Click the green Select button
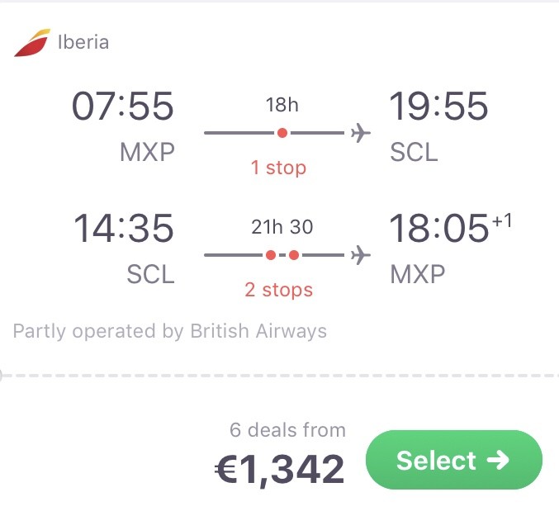This screenshot has height=511, width=559. click(x=454, y=460)
